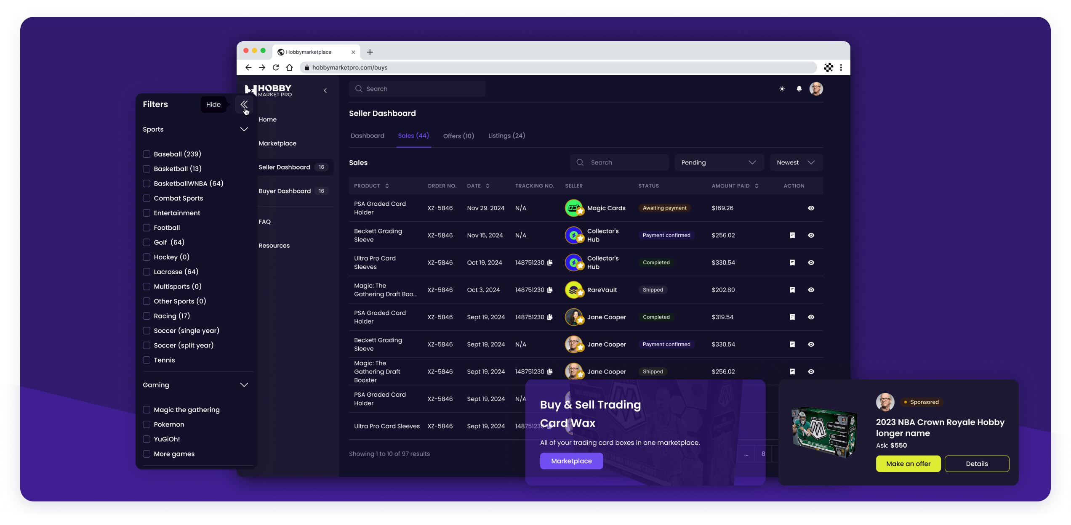This screenshot has height=525, width=1071.
Task: Click the Make an offer button
Action: 908,464
